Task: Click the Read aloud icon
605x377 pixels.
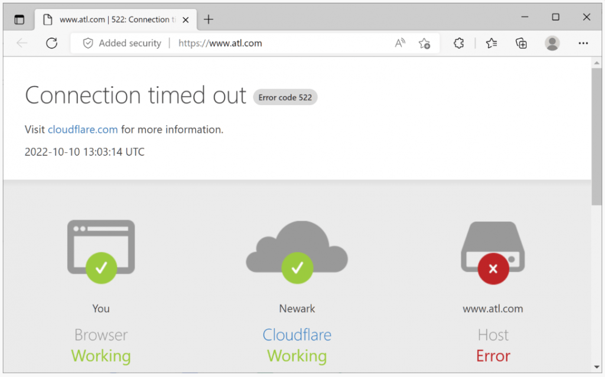Action: coord(400,43)
